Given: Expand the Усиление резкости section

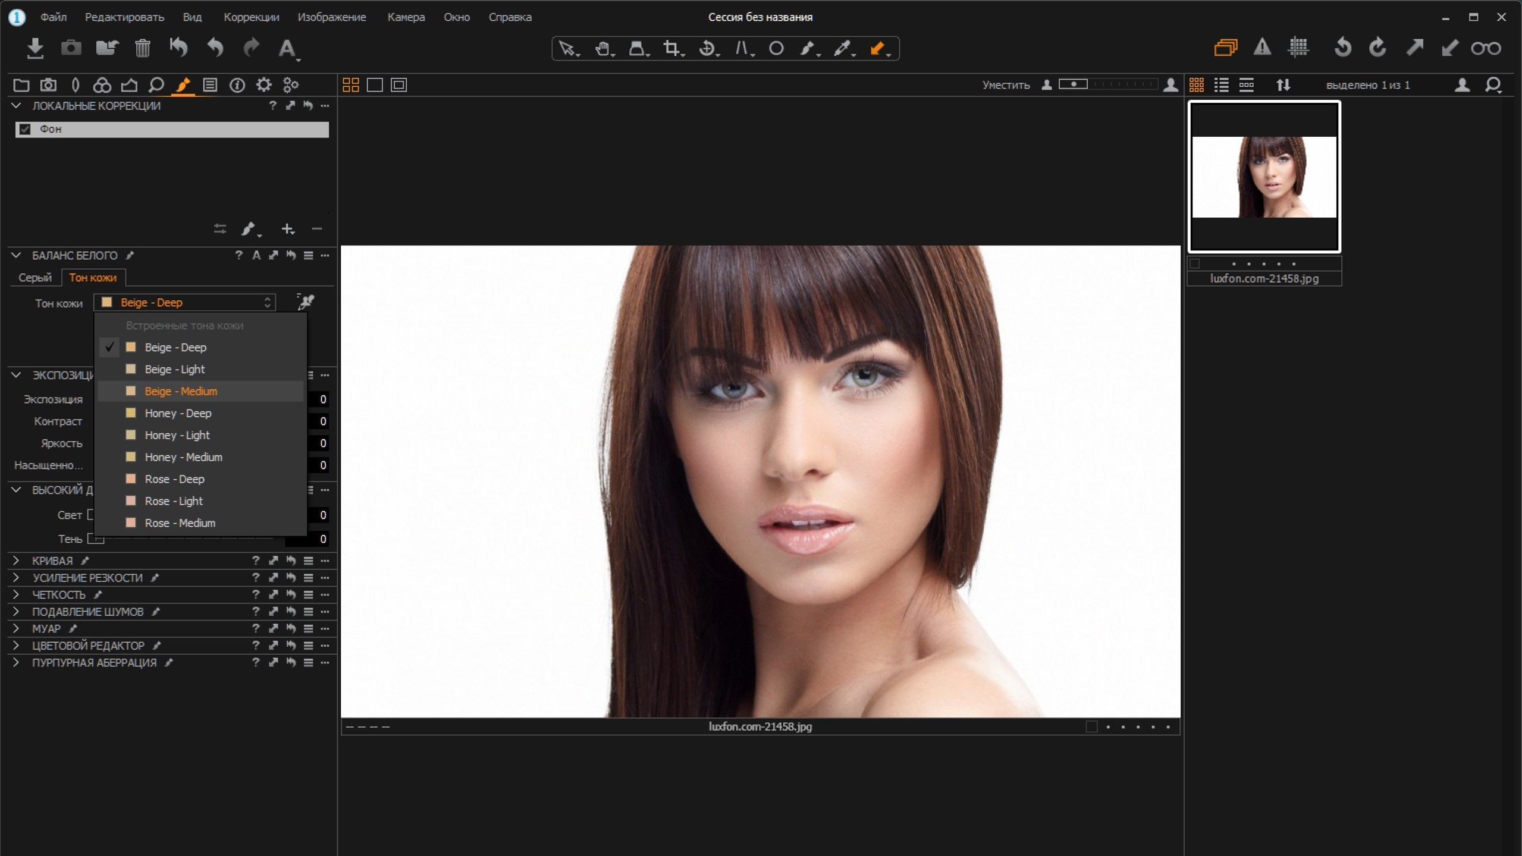Looking at the screenshot, I should tap(15, 577).
